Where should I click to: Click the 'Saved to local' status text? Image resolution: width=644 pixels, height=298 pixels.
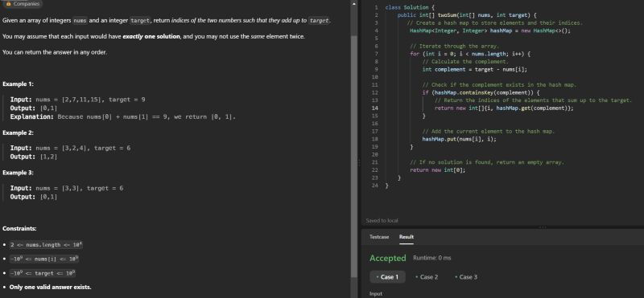pyautogui.click(x=382, y=221)
